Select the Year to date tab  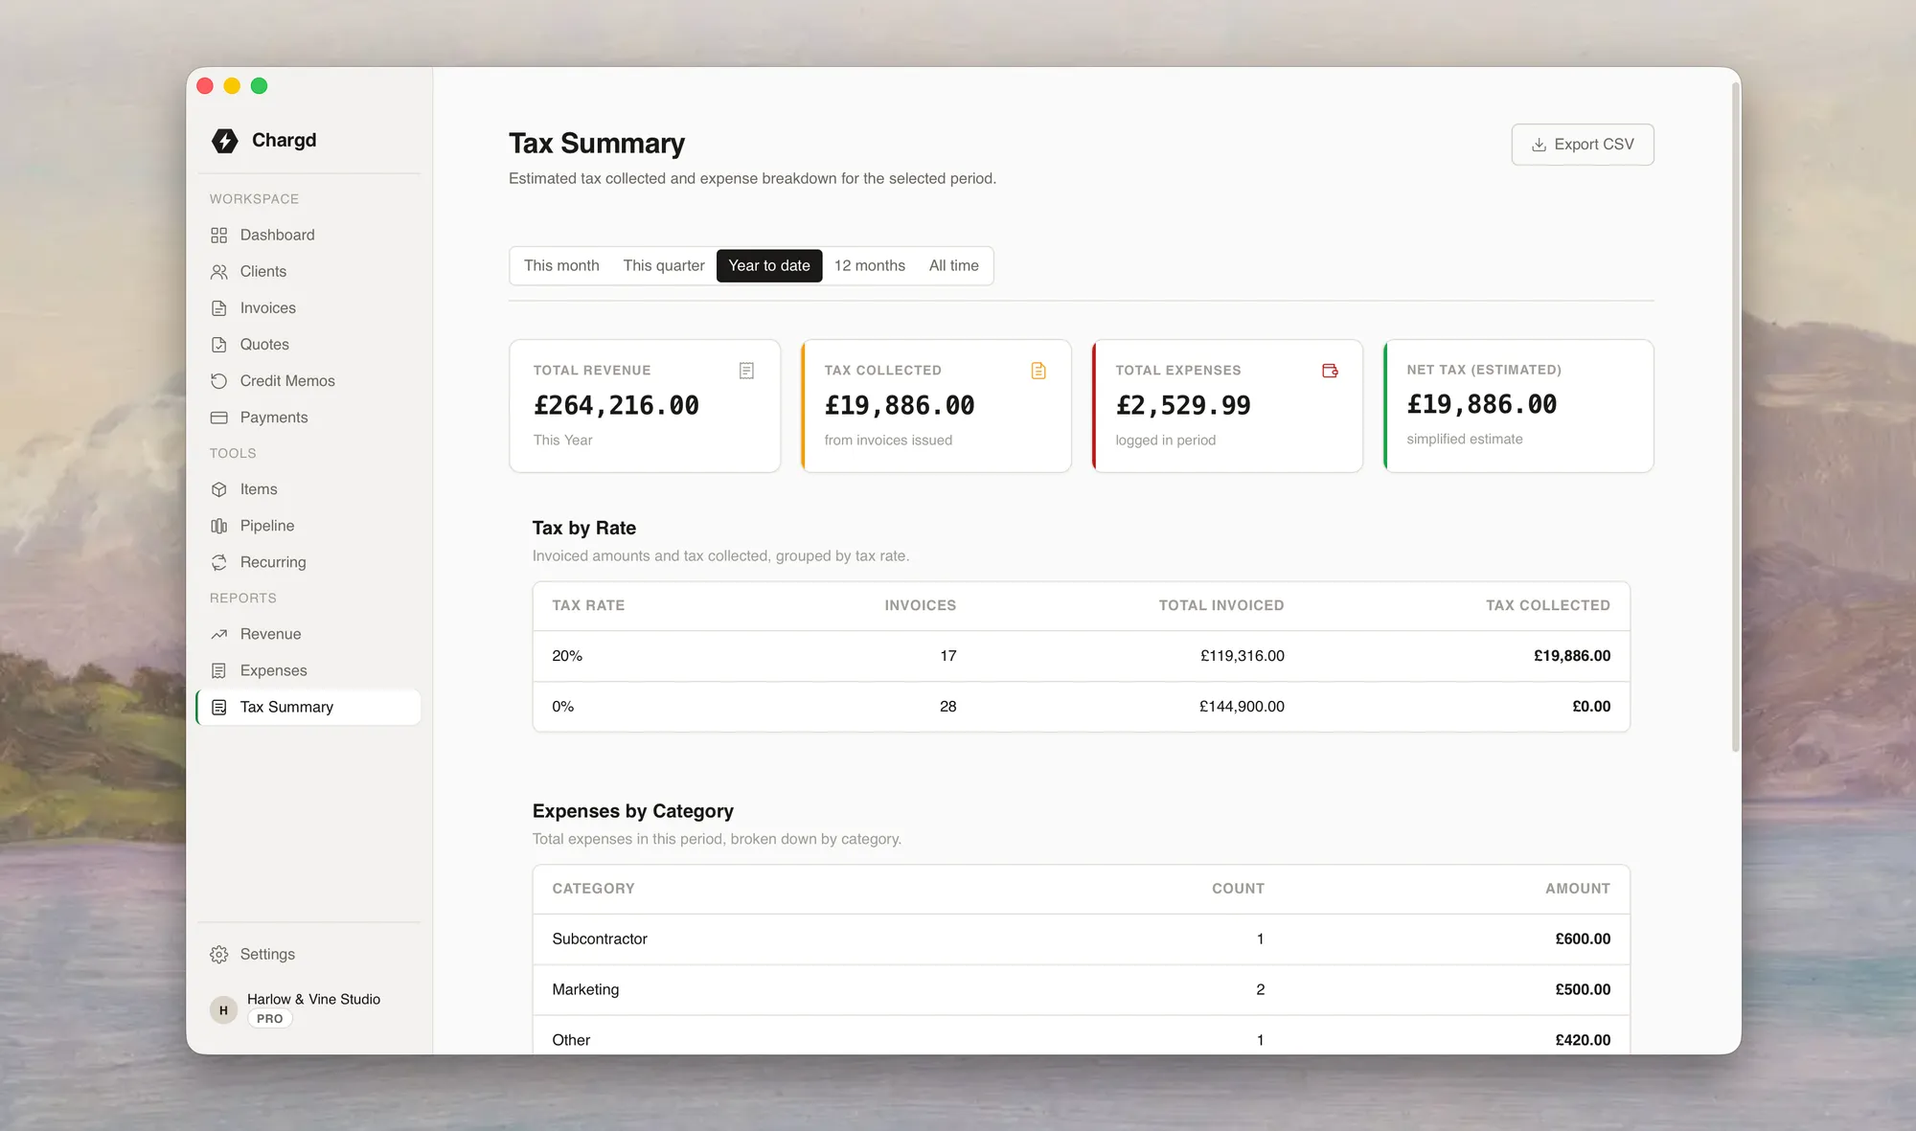click(769, 265)
